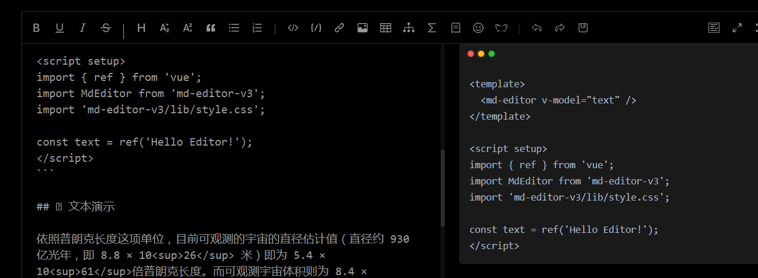The height and width of the screenshot is (278, 758).
Task: Open the emoji picker
Action: tap(478, 28)
